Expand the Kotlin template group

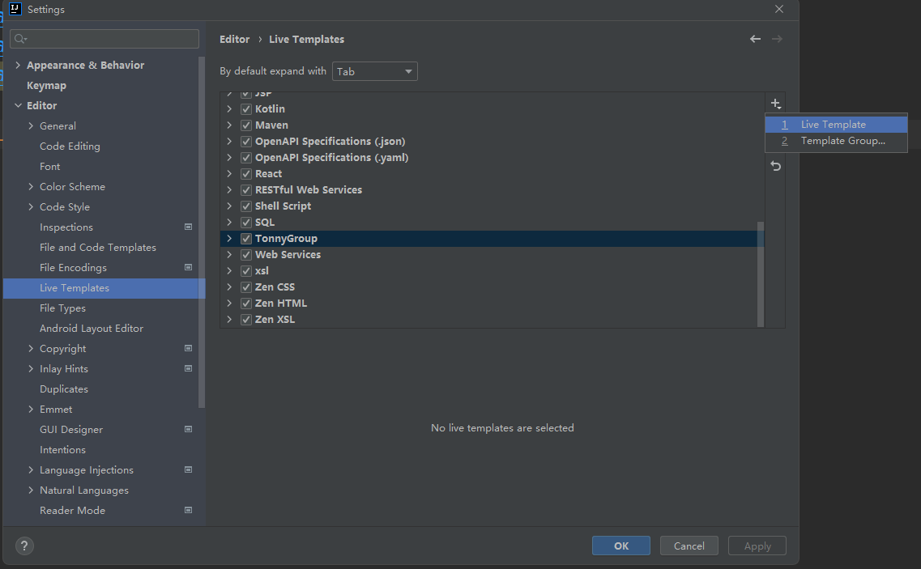pos(229,108)
